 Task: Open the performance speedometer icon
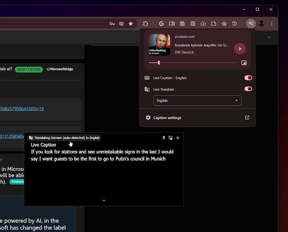pyautogui.click(x=203, y=23)
